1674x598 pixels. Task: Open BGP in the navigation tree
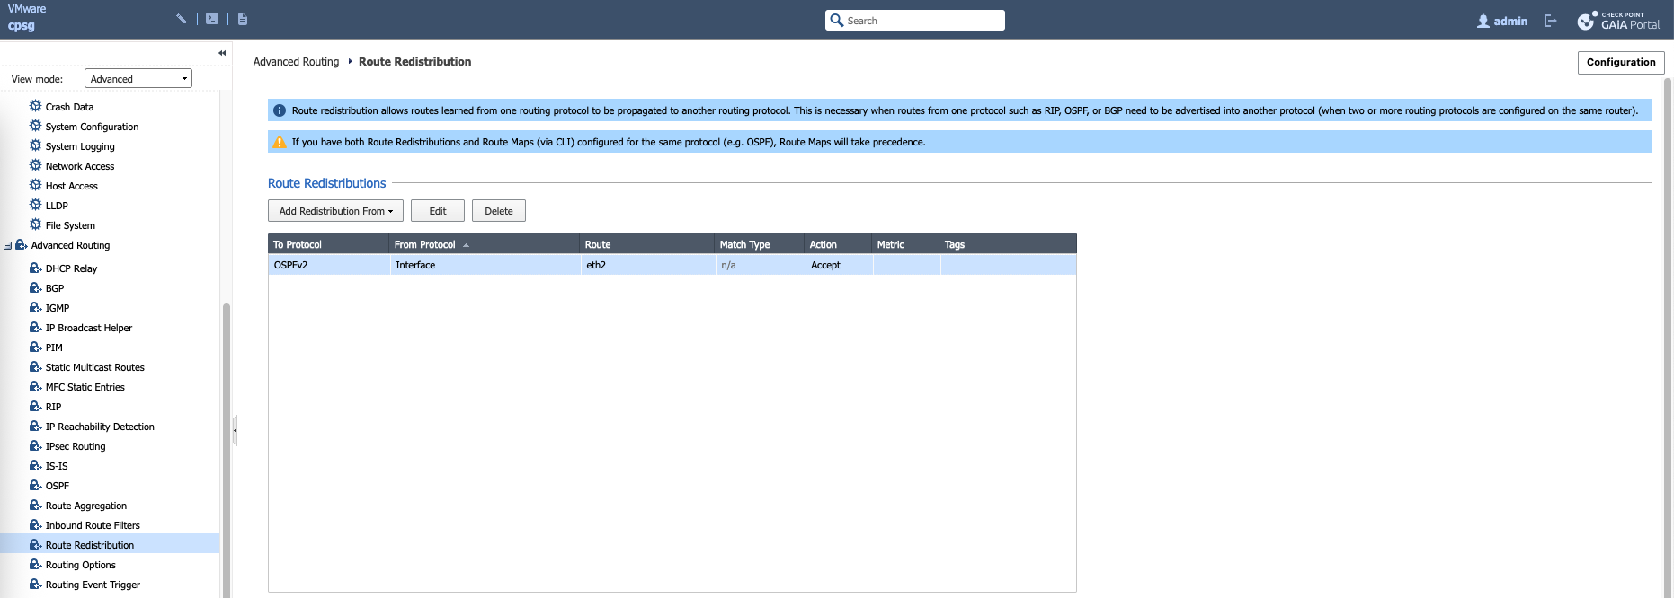click(55, 288)
